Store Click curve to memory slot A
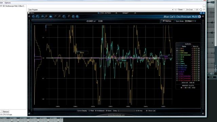Viewport: 217px width, 122px height. (193, 61)
